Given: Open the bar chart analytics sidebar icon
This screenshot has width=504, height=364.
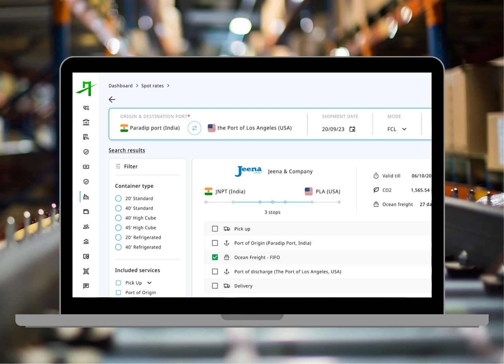Looking at the screenshot, I should (x=86, y=241).
